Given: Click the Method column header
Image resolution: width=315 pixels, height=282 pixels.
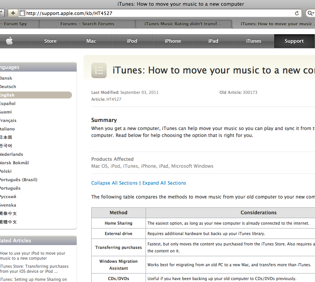Looking at the screenshot, I should [x=119, y=212].
